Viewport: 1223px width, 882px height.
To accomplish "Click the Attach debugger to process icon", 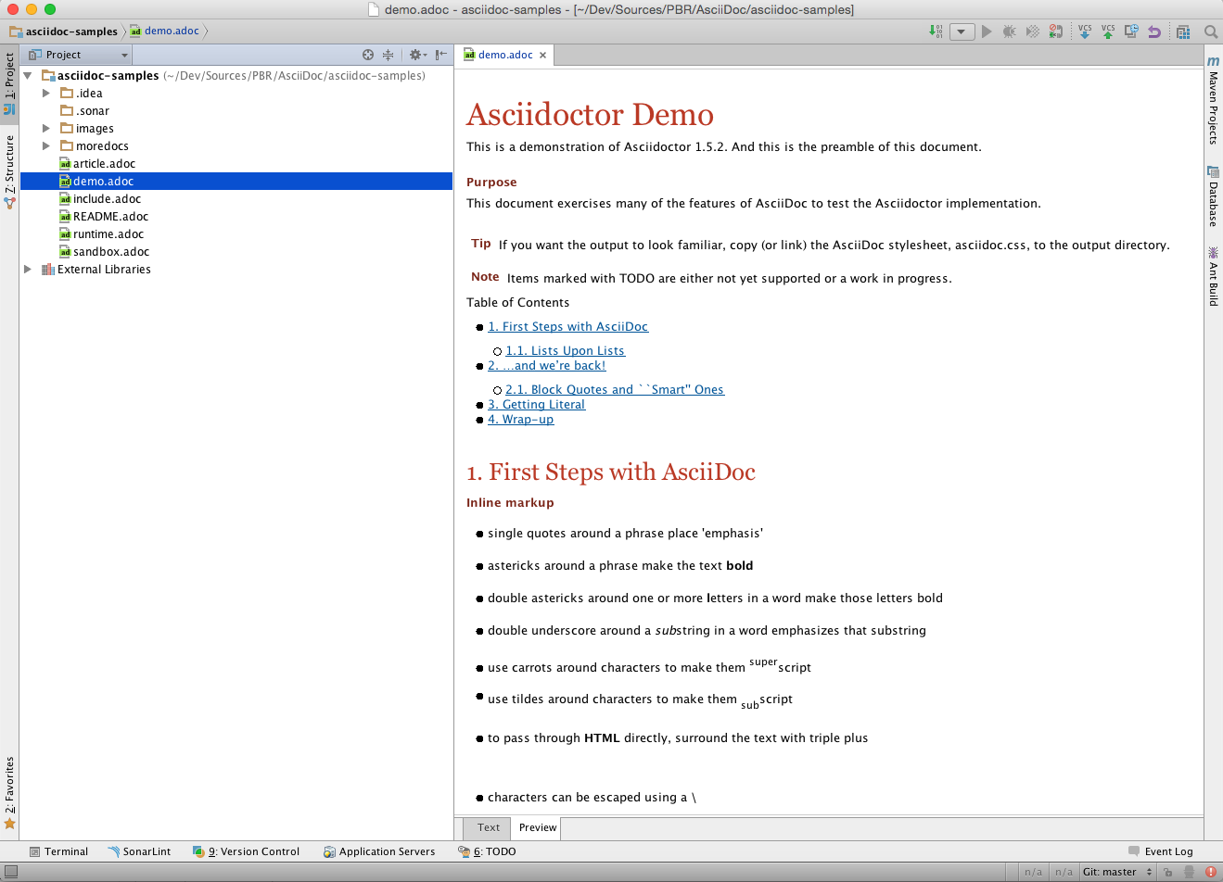I will click(1056, 31).
